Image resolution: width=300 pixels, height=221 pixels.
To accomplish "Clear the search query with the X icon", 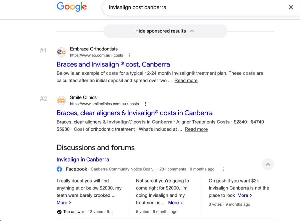I will click(x=291, y=7).
